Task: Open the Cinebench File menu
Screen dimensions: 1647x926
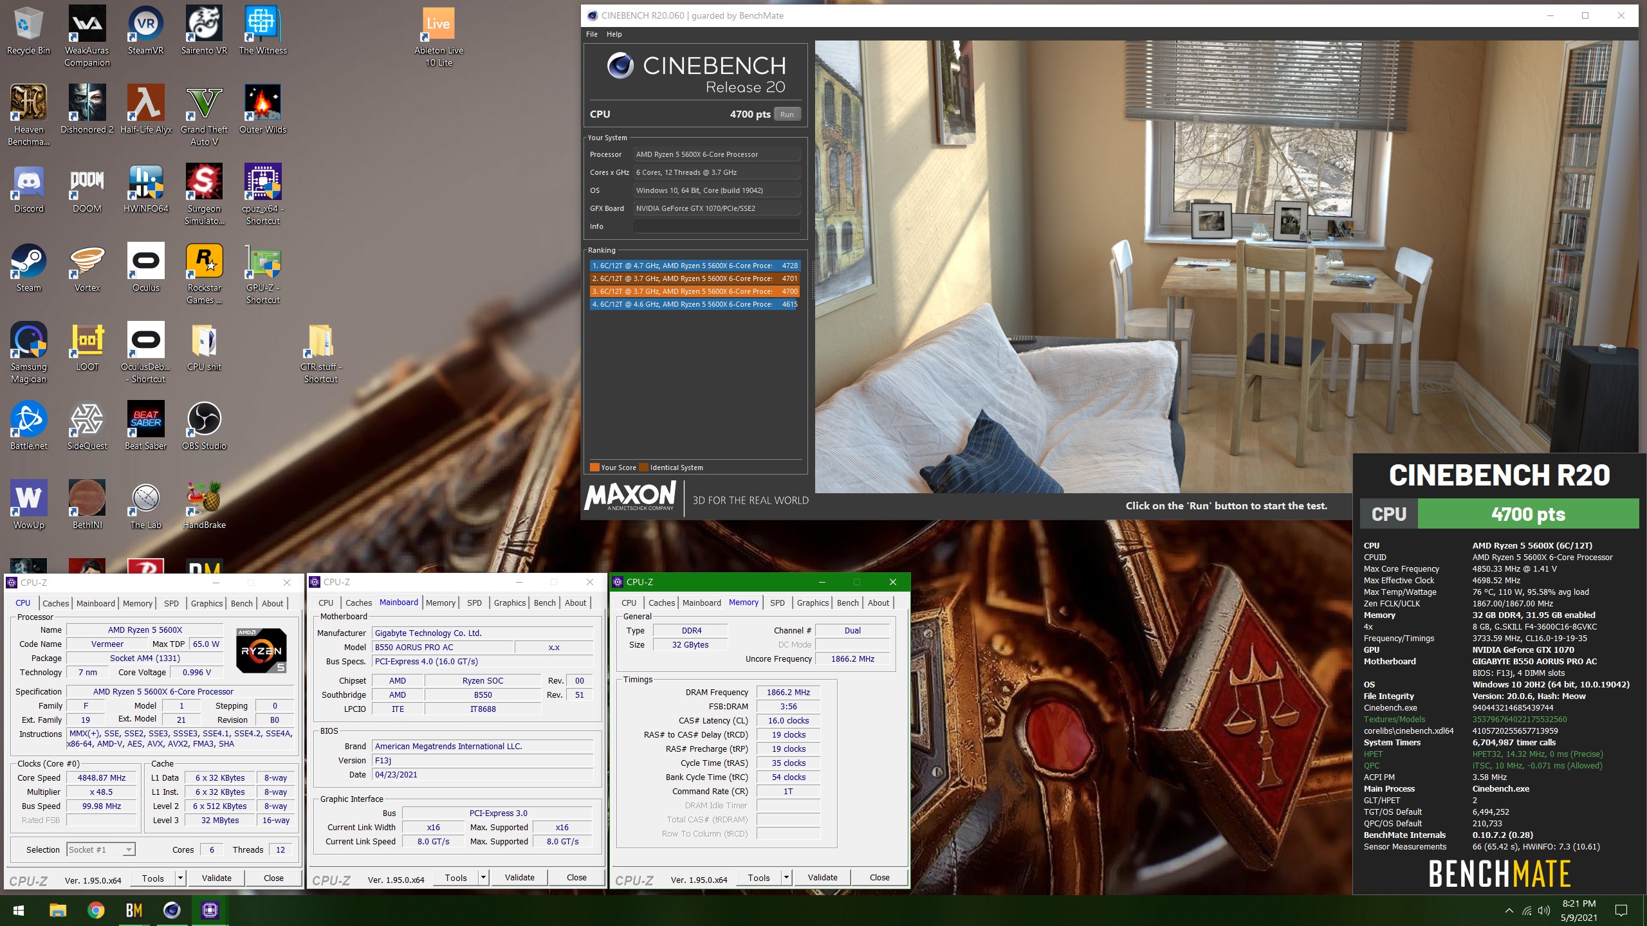Action: click(x=592, y=34)
